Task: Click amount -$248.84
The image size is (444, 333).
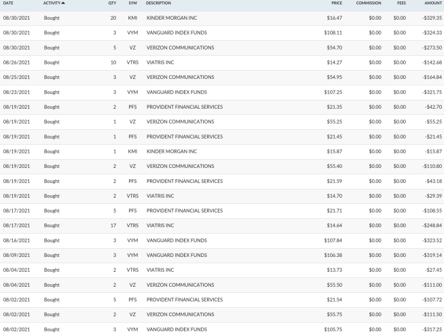Action: pyautogui.click(x=432, y=226)
